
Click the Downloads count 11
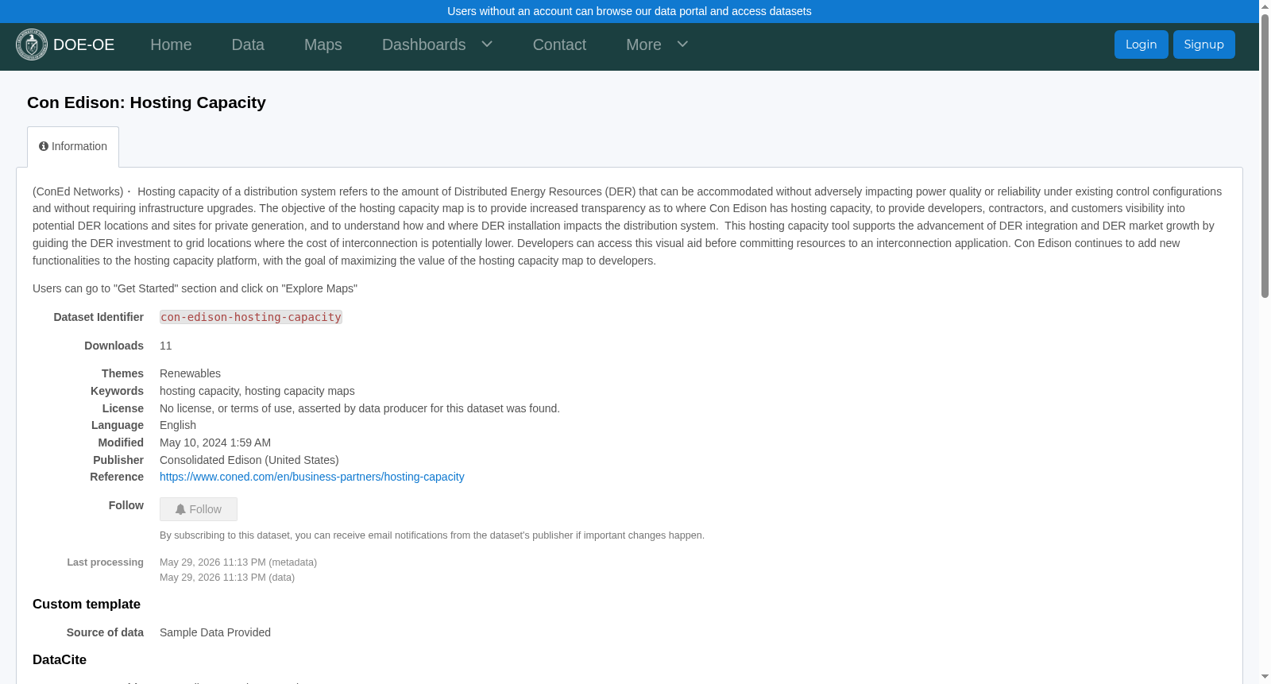(166, 346)
